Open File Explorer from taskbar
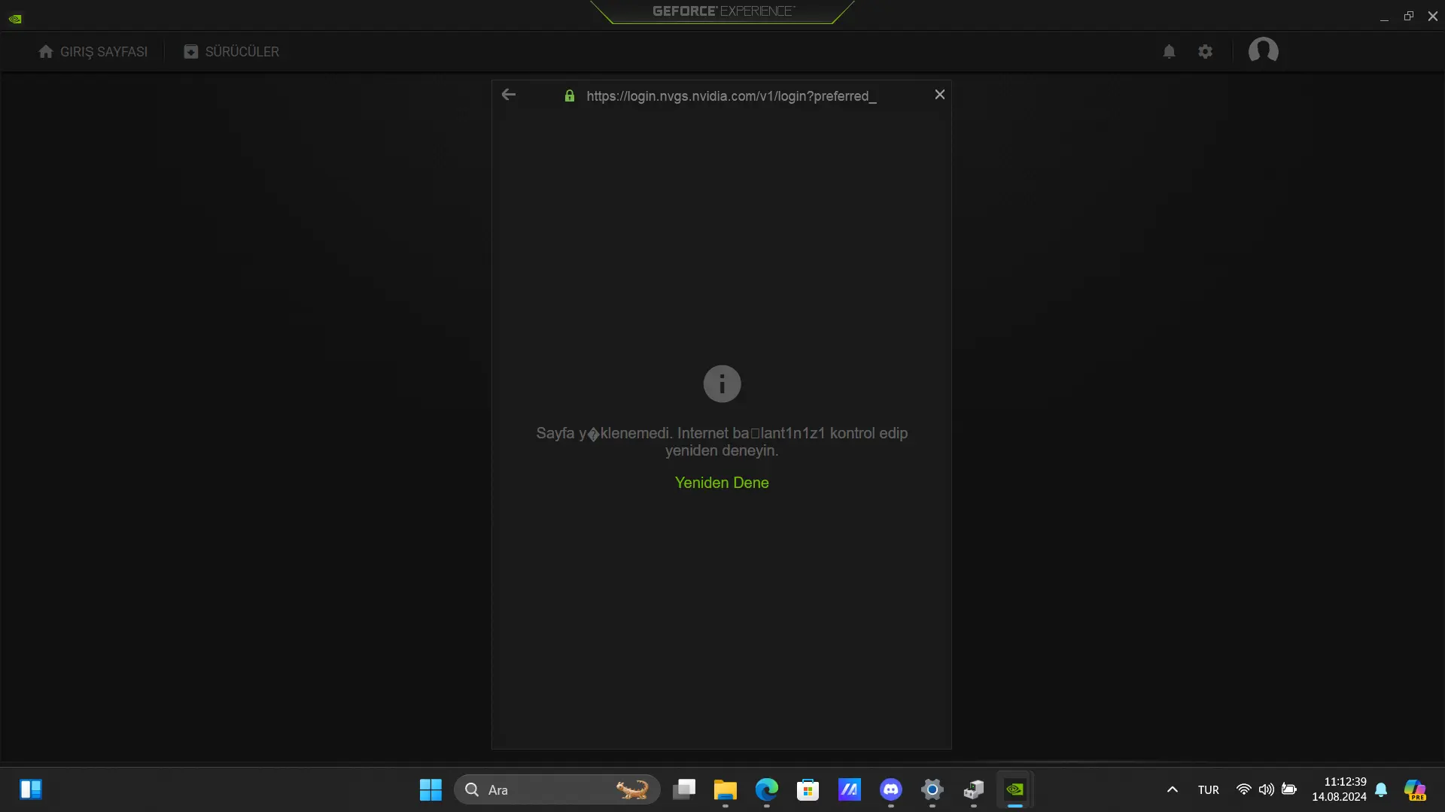This screenshot has width=1445, height=812. click(x=726, y=789)
